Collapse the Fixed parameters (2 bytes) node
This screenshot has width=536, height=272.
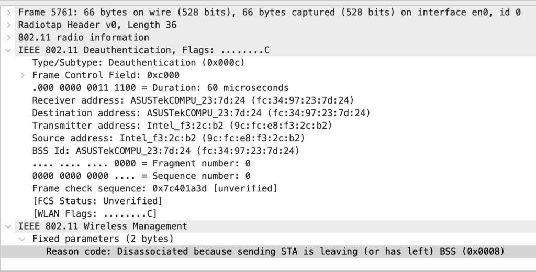click(x=22, y=239)
